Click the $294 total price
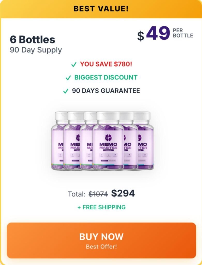 [x=123, y=193]
